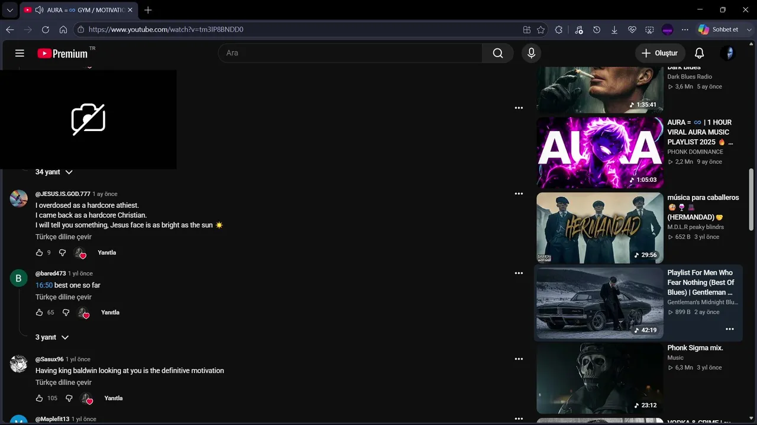Close the AURA YouTube tab
The image size is (757, 425).
tap(130, 10)
